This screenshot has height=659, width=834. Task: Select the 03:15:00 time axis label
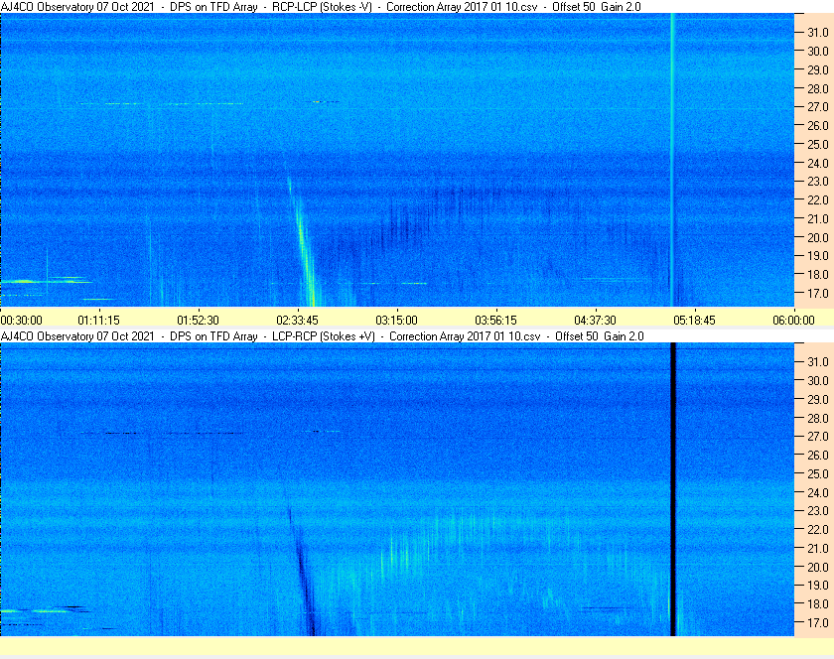pos(397,321)
